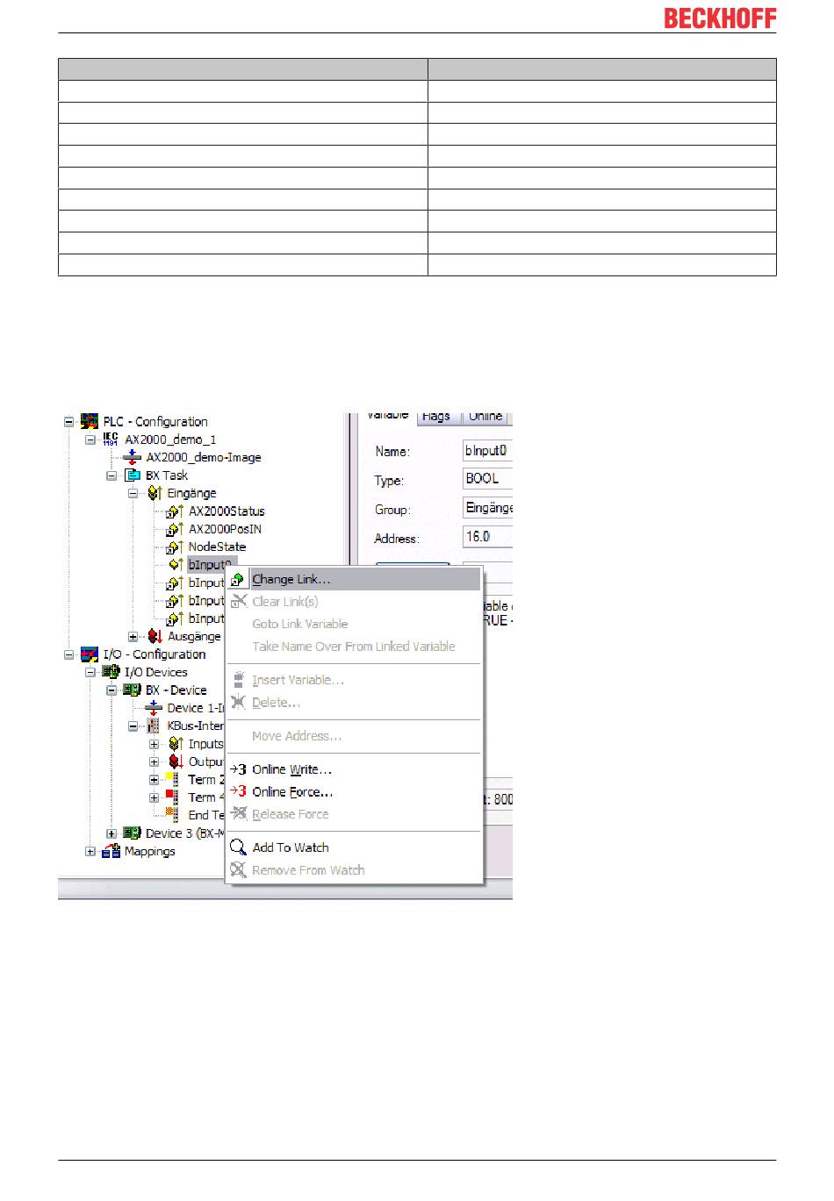The image size is (834, 1201).
Task: Select the Mappings icon
Action: (x=111, y=851)
